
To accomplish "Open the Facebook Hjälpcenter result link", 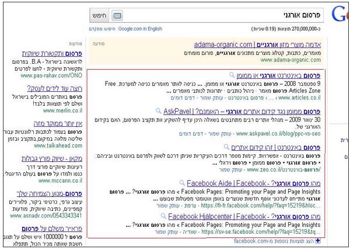I will click(x=244, y=216).
